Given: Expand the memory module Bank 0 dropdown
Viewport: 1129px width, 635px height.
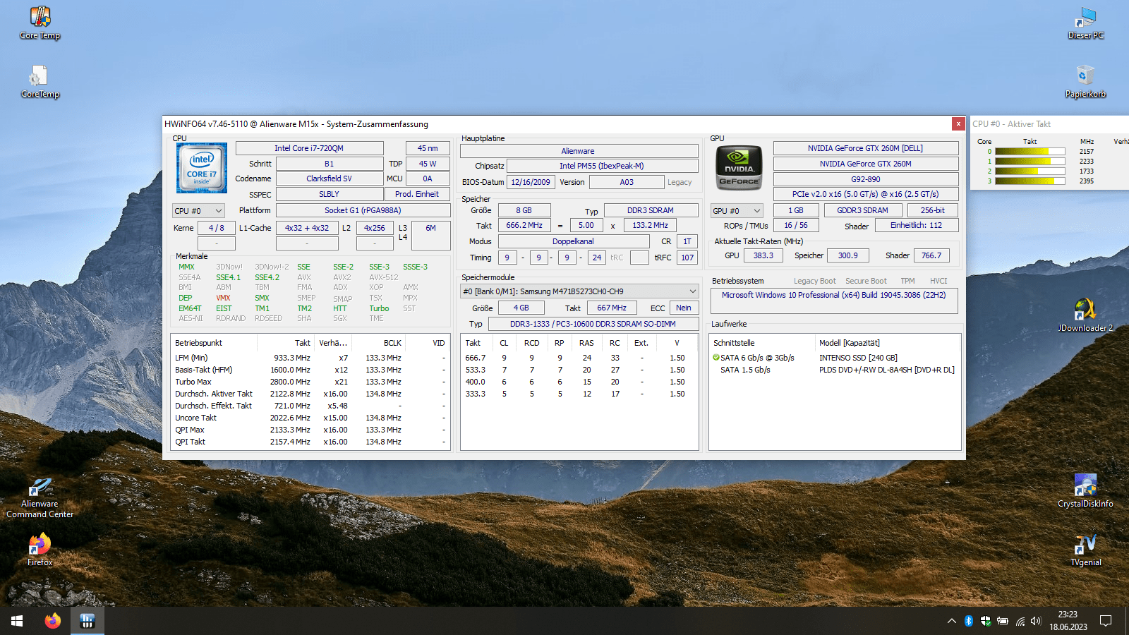Looking at the screenshot, I should (x=579, y=291).
